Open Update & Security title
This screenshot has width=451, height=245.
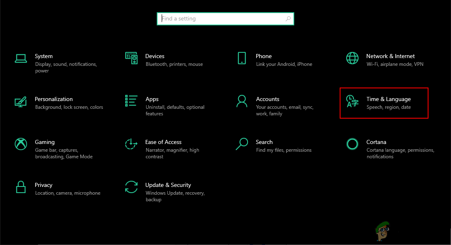tap(168, 185)
